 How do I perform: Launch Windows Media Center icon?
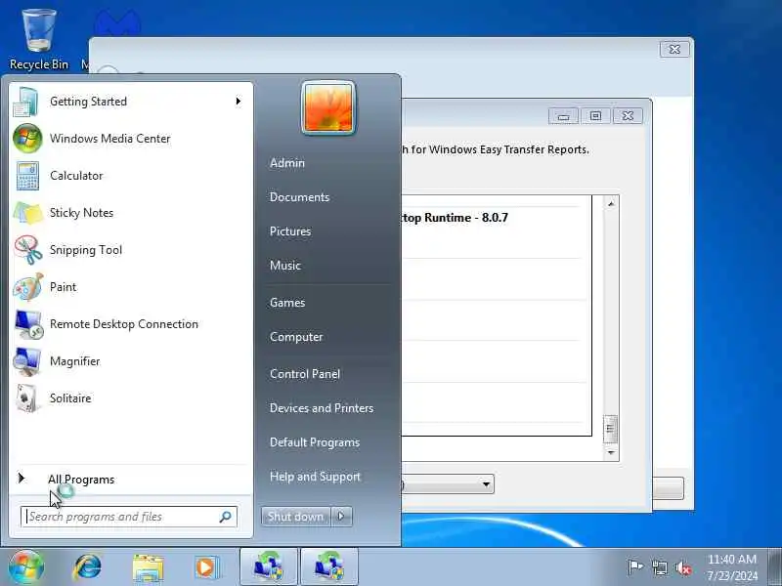pyautogui.click(x=27, y=139)
